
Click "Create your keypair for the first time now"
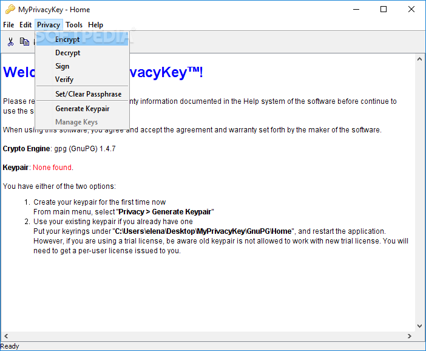click(100, 202)
